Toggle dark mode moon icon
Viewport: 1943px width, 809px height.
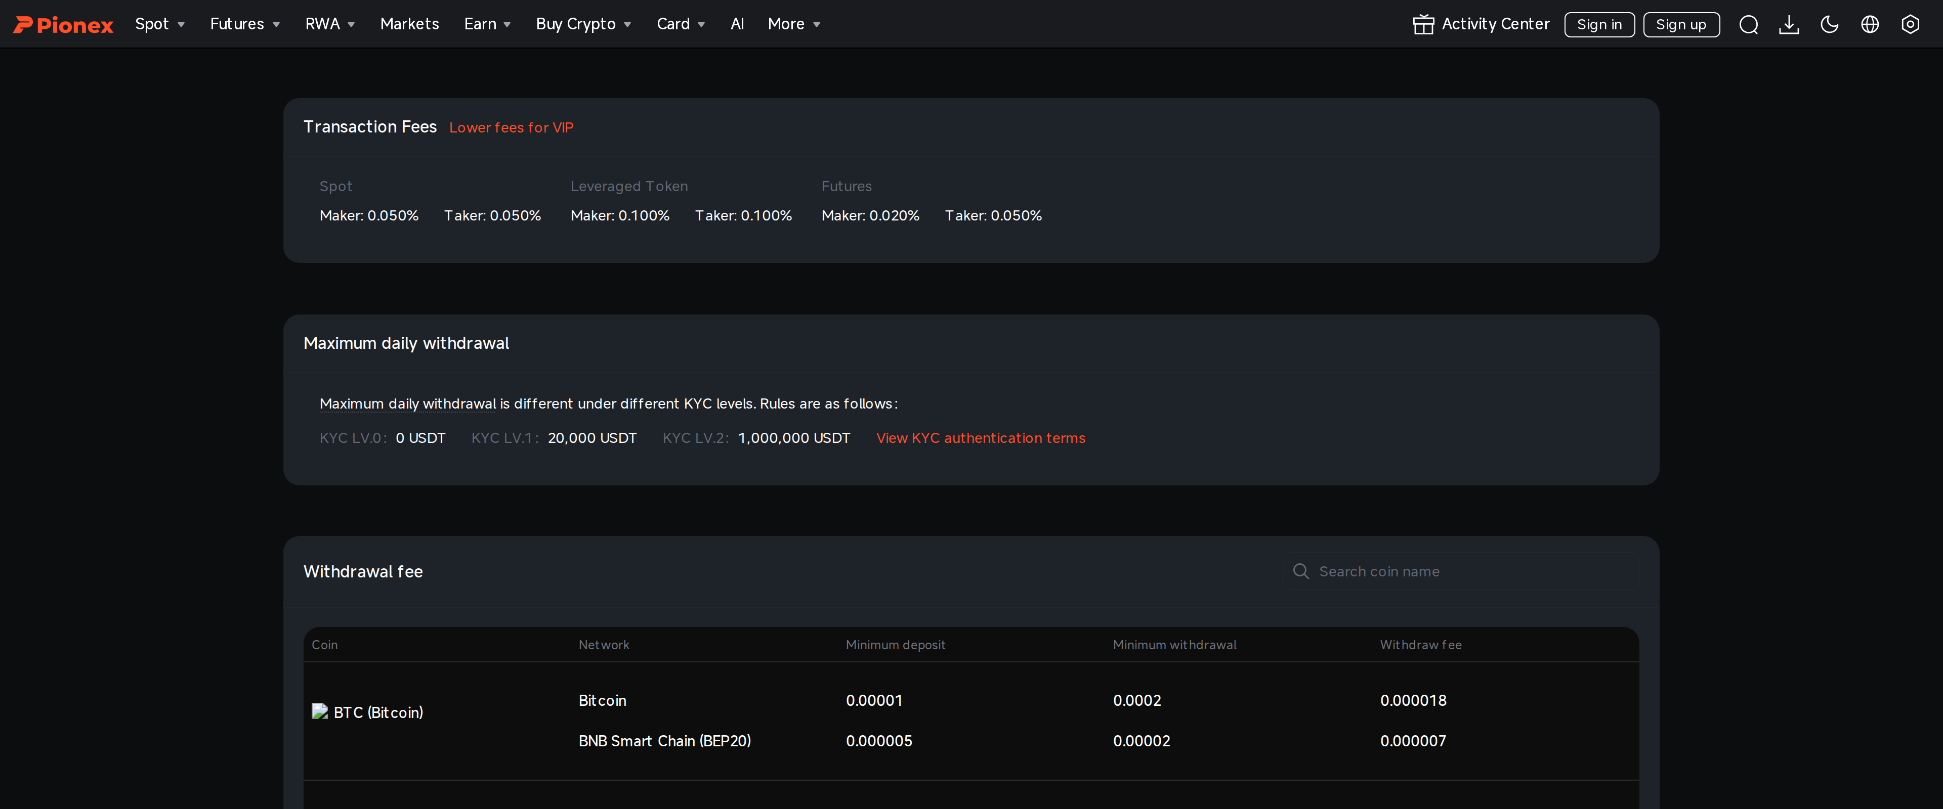(1829, 24)
